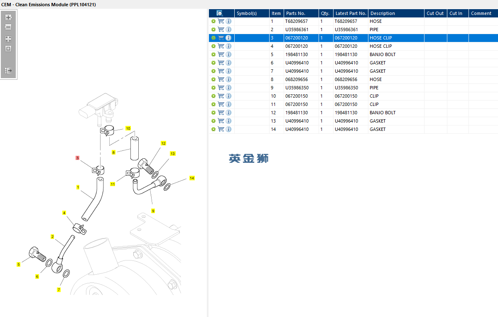Click the Latest Part No. column header
The width and height of the screenshot is (498, 317).
point(351,13)
